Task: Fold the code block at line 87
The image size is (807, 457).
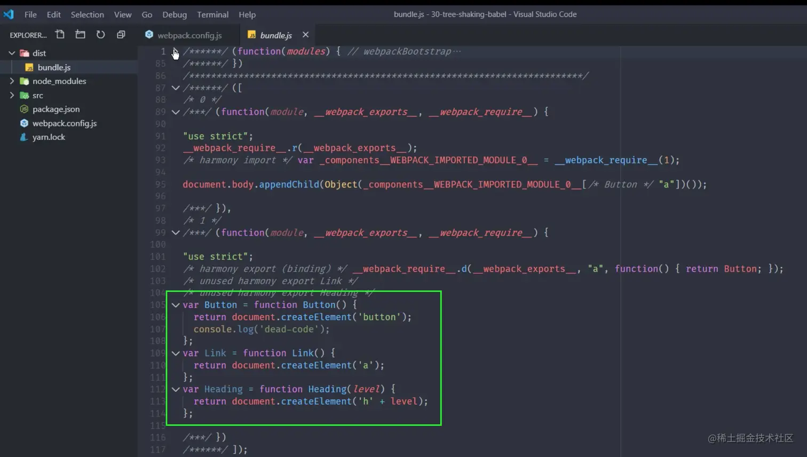Action: coord(176,88)
